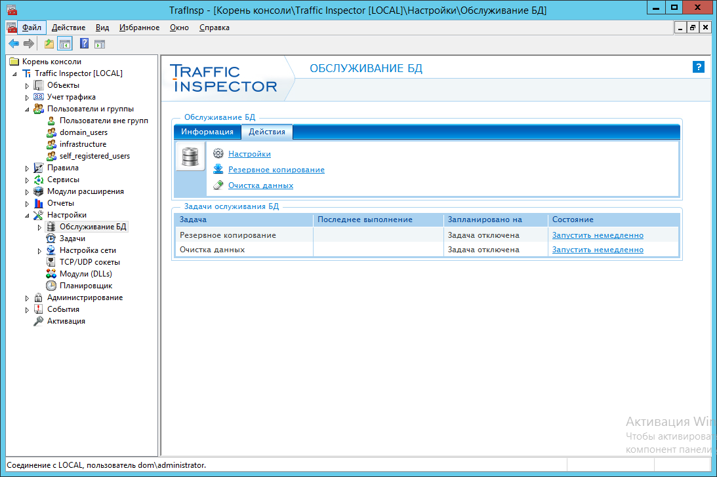This screenshot has height=477, width=717.
Task: Select domain_users group in tree
Action: (84, 132)
